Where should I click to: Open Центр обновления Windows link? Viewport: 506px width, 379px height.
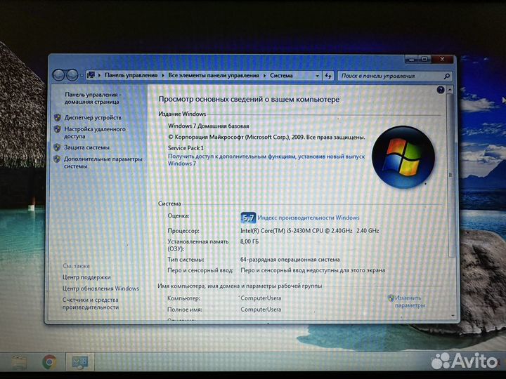click(100, 288)
